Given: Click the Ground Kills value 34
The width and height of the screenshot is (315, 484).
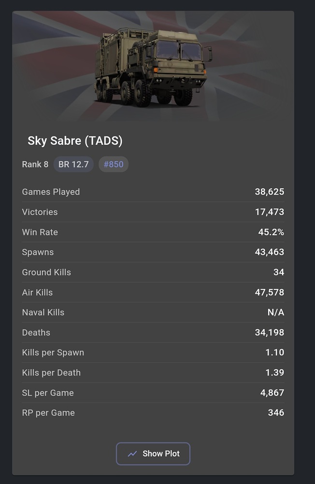Looking at the screenshot, I should pyautogui.click(x=279, y=272).
